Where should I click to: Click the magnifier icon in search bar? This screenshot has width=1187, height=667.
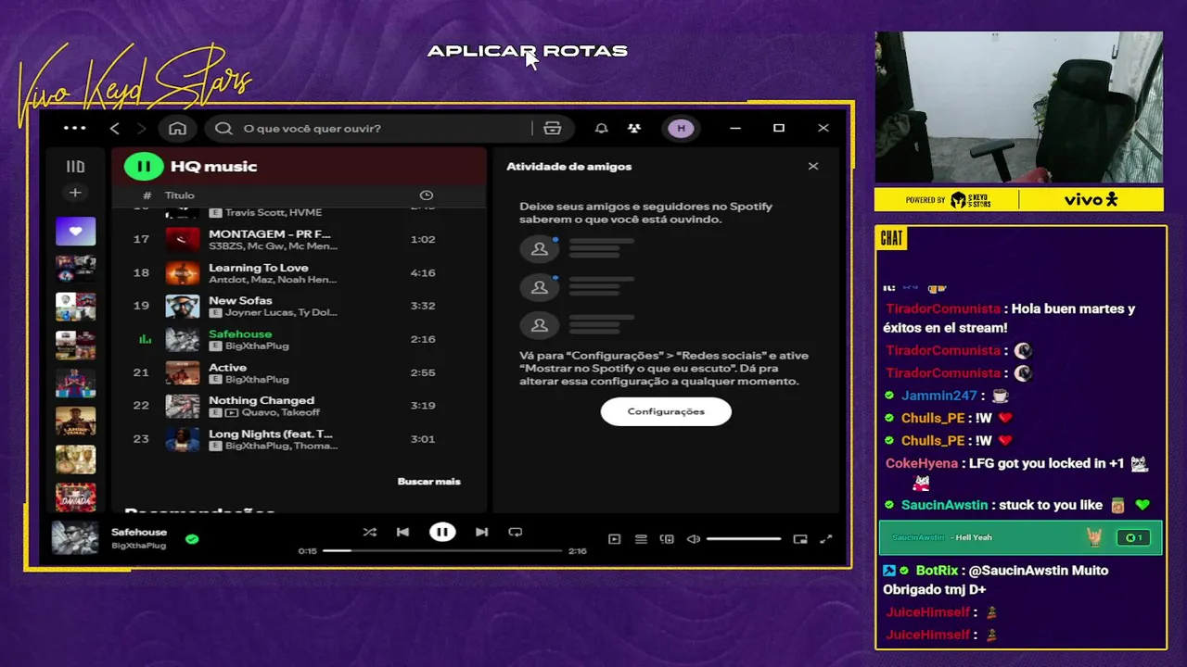pos(223,129)
